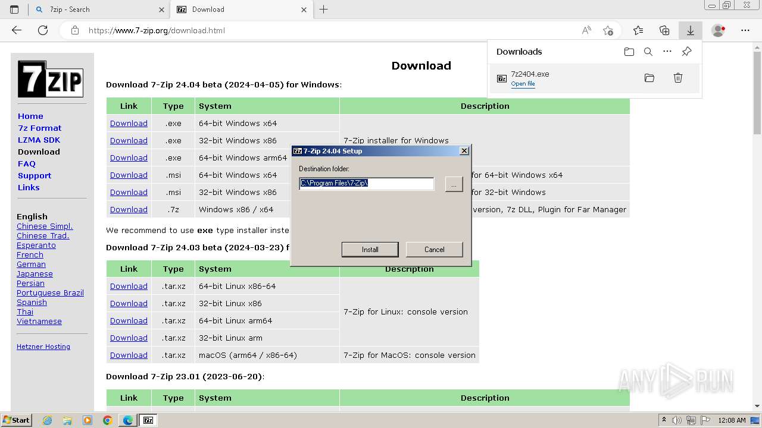Open the 7z Format page link

click(39, 128)
